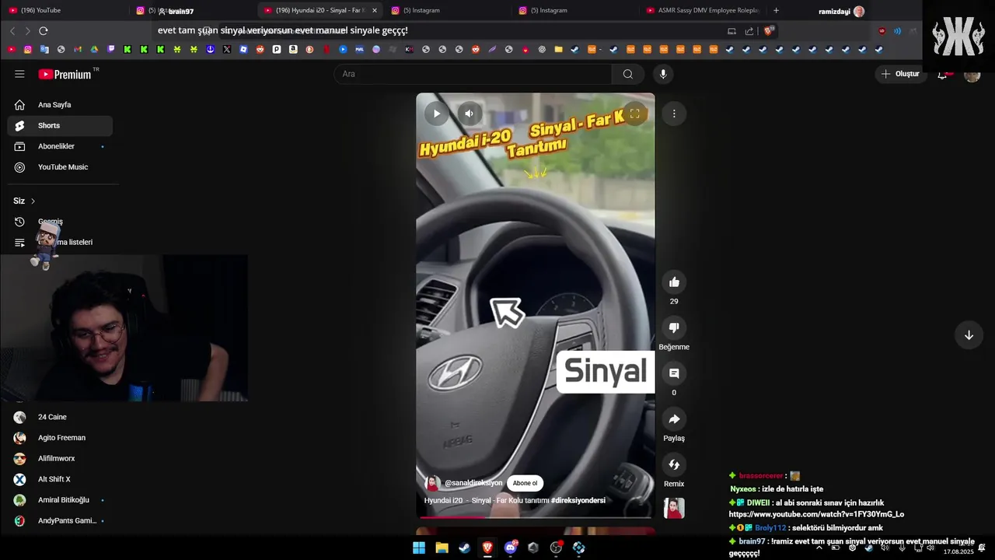Screen dimensions: 995x560
Task: Remix this Short
Action: tap(674, 465)
